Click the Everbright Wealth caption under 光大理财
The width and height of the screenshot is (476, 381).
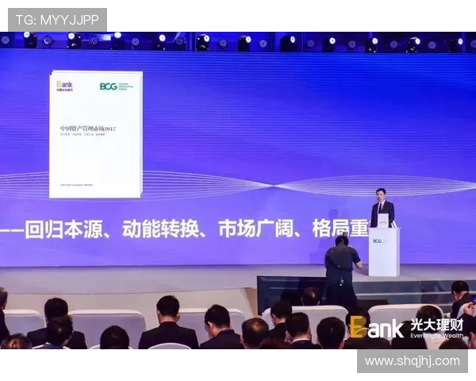[436, 335]
